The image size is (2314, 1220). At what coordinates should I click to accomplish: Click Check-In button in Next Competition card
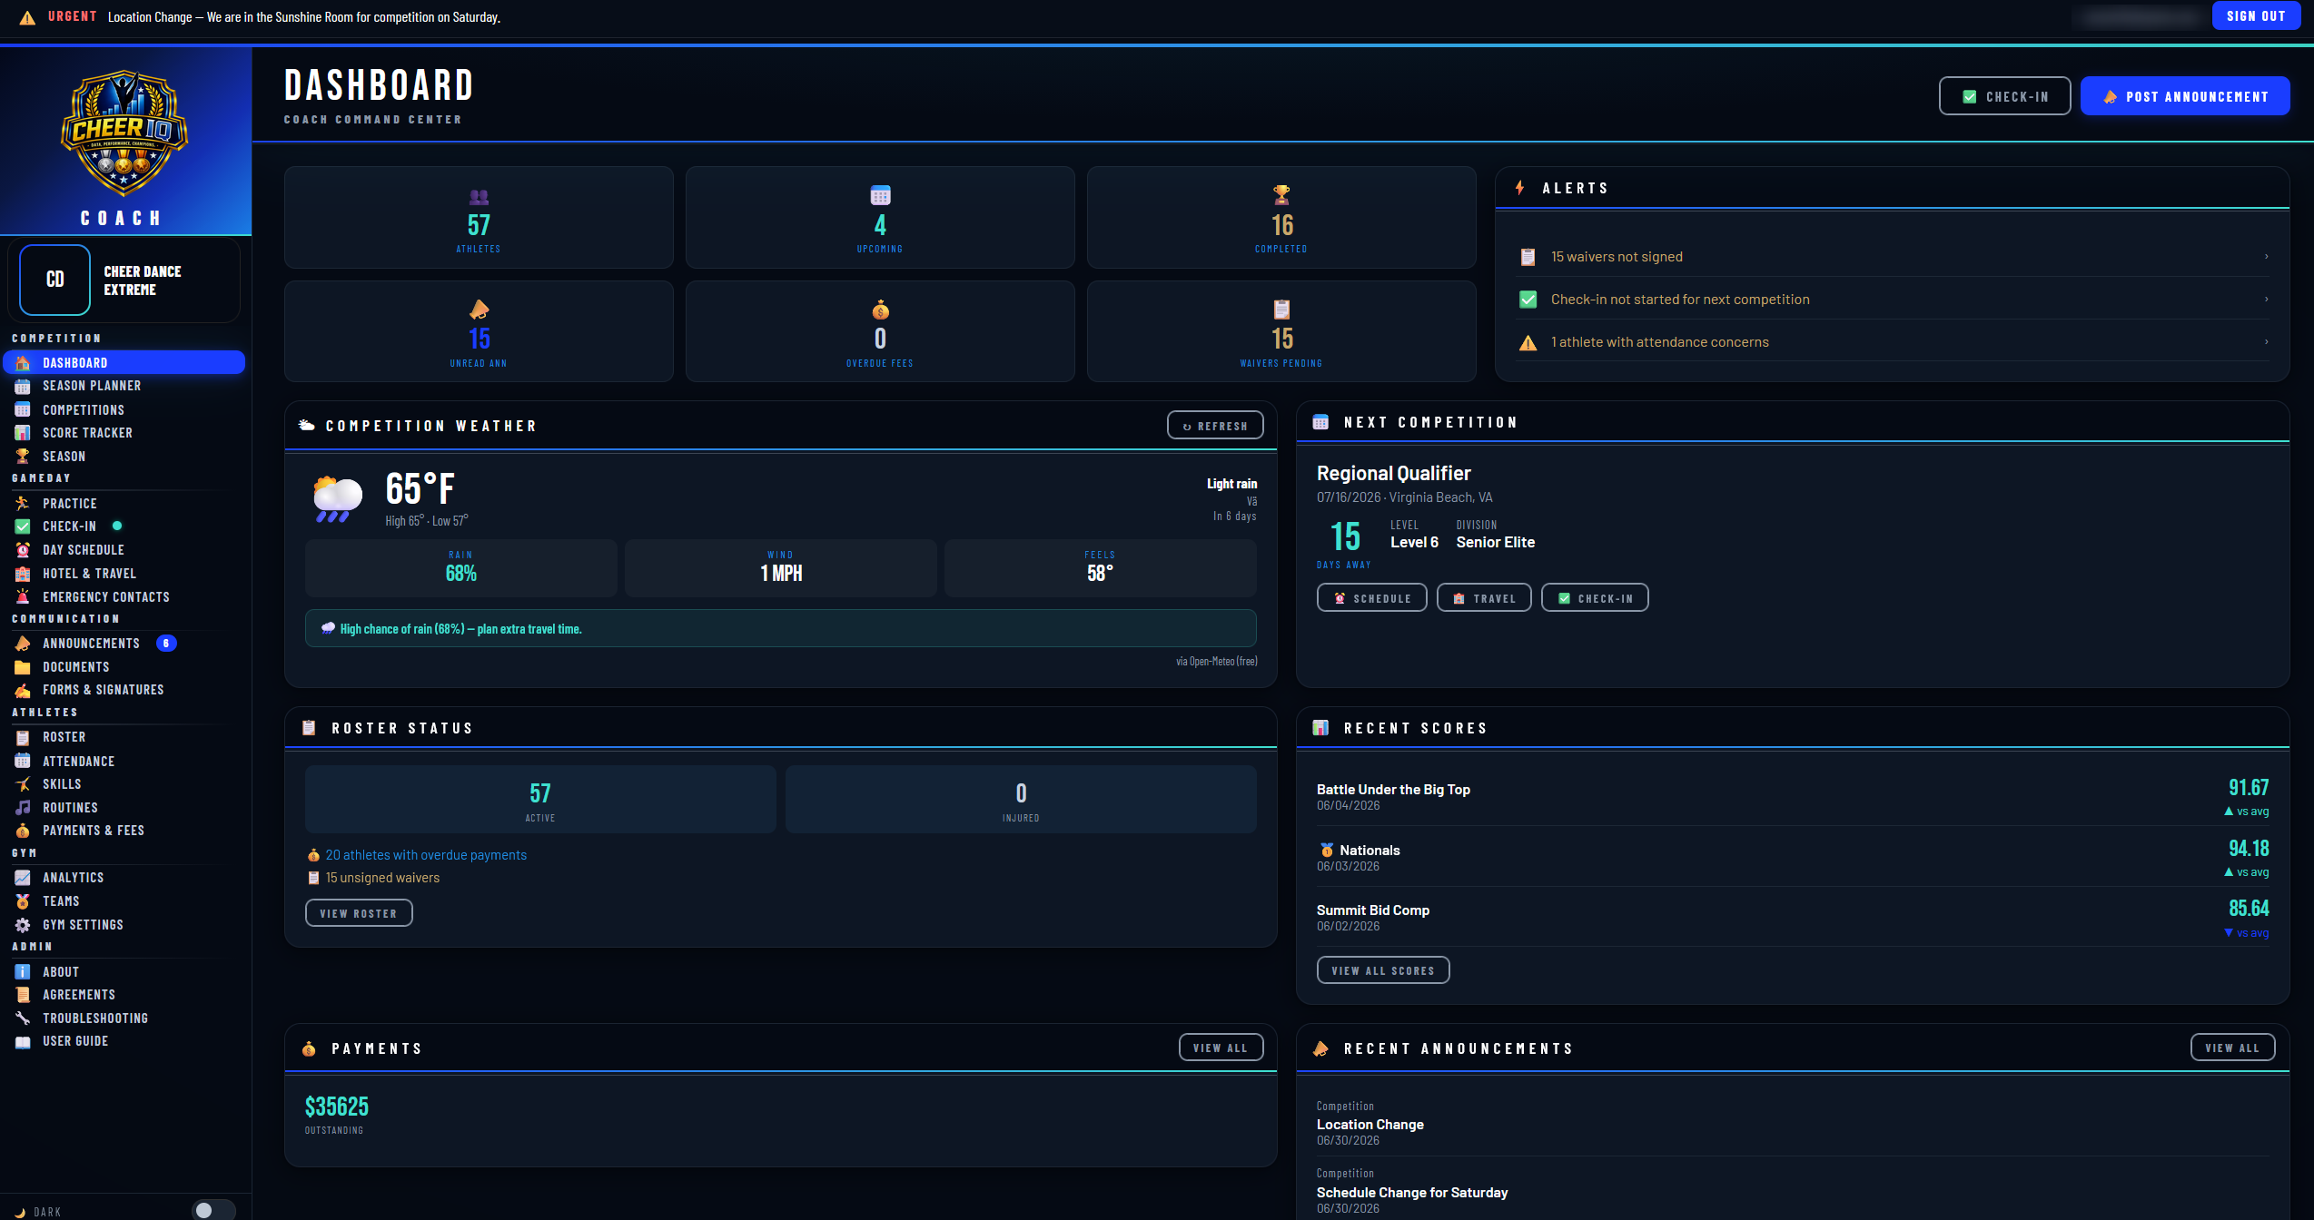coord(1595,598)
